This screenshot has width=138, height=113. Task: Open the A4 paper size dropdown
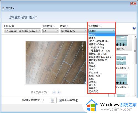click(x=51, y=31)
